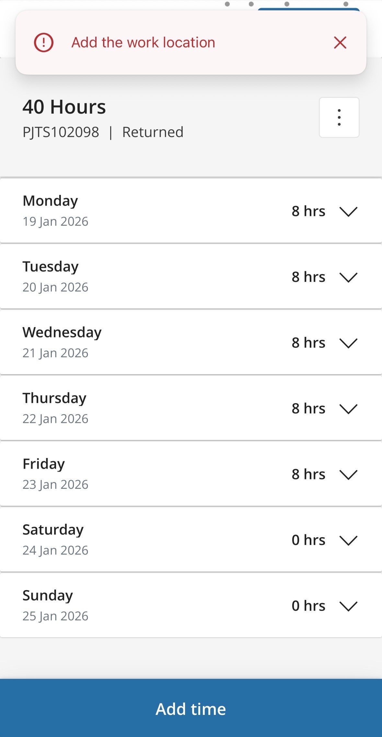Viewport: 382px width, 737px height.
Task: Expand Friday 23 Jan chevron
Action: pos(348,475)
